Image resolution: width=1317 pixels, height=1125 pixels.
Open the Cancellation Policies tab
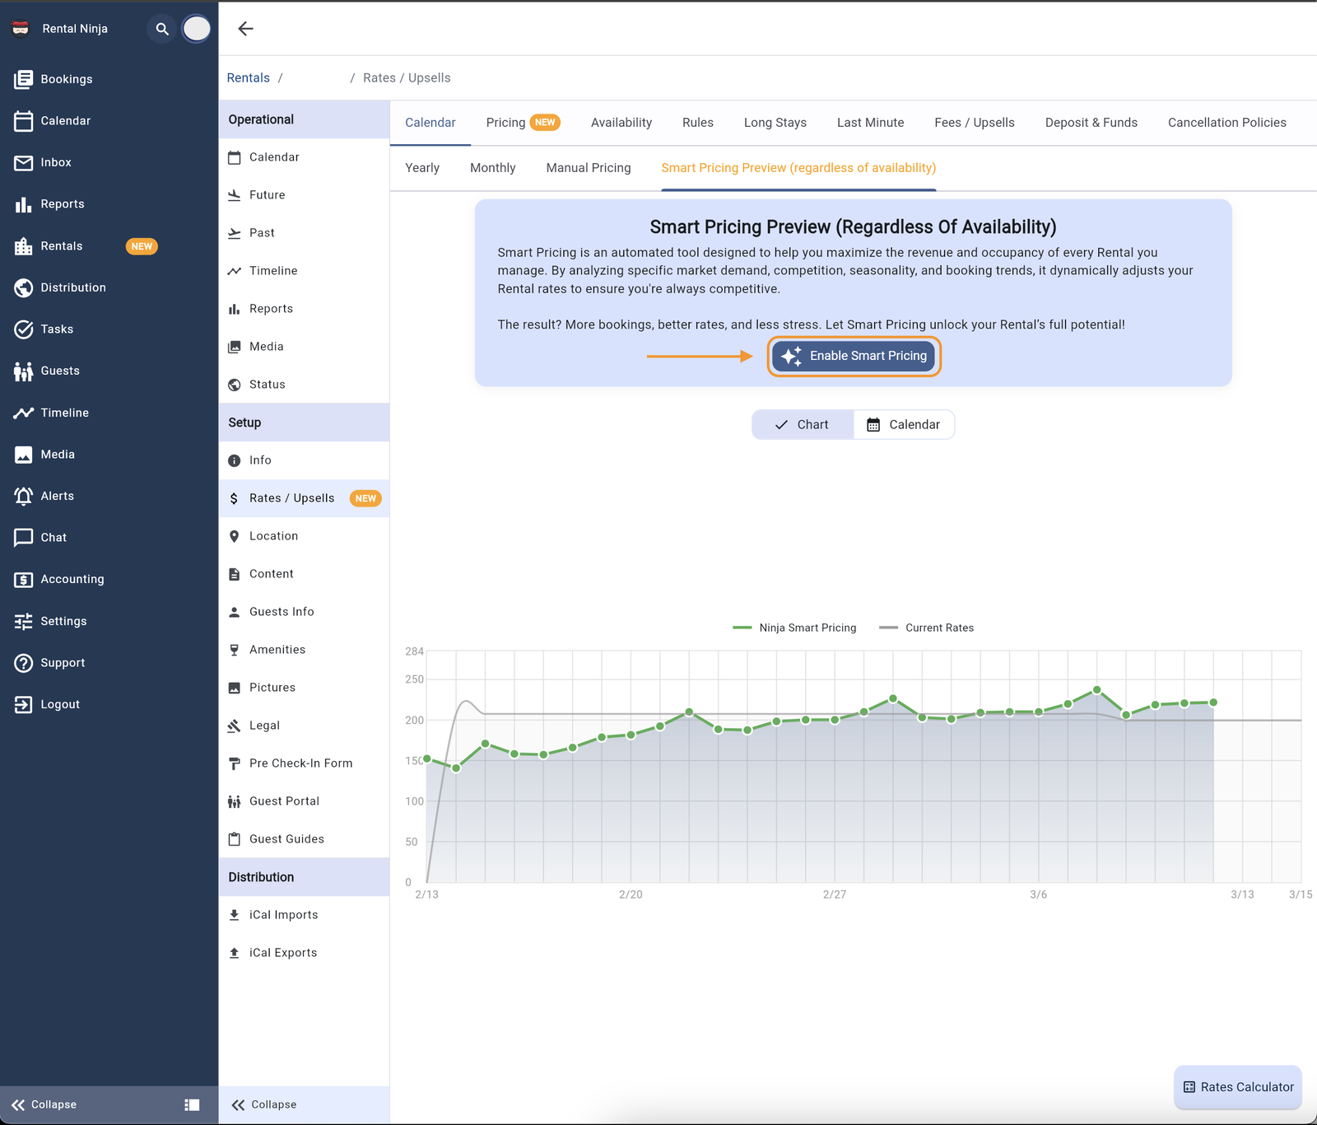click(x=1226, y=122)
